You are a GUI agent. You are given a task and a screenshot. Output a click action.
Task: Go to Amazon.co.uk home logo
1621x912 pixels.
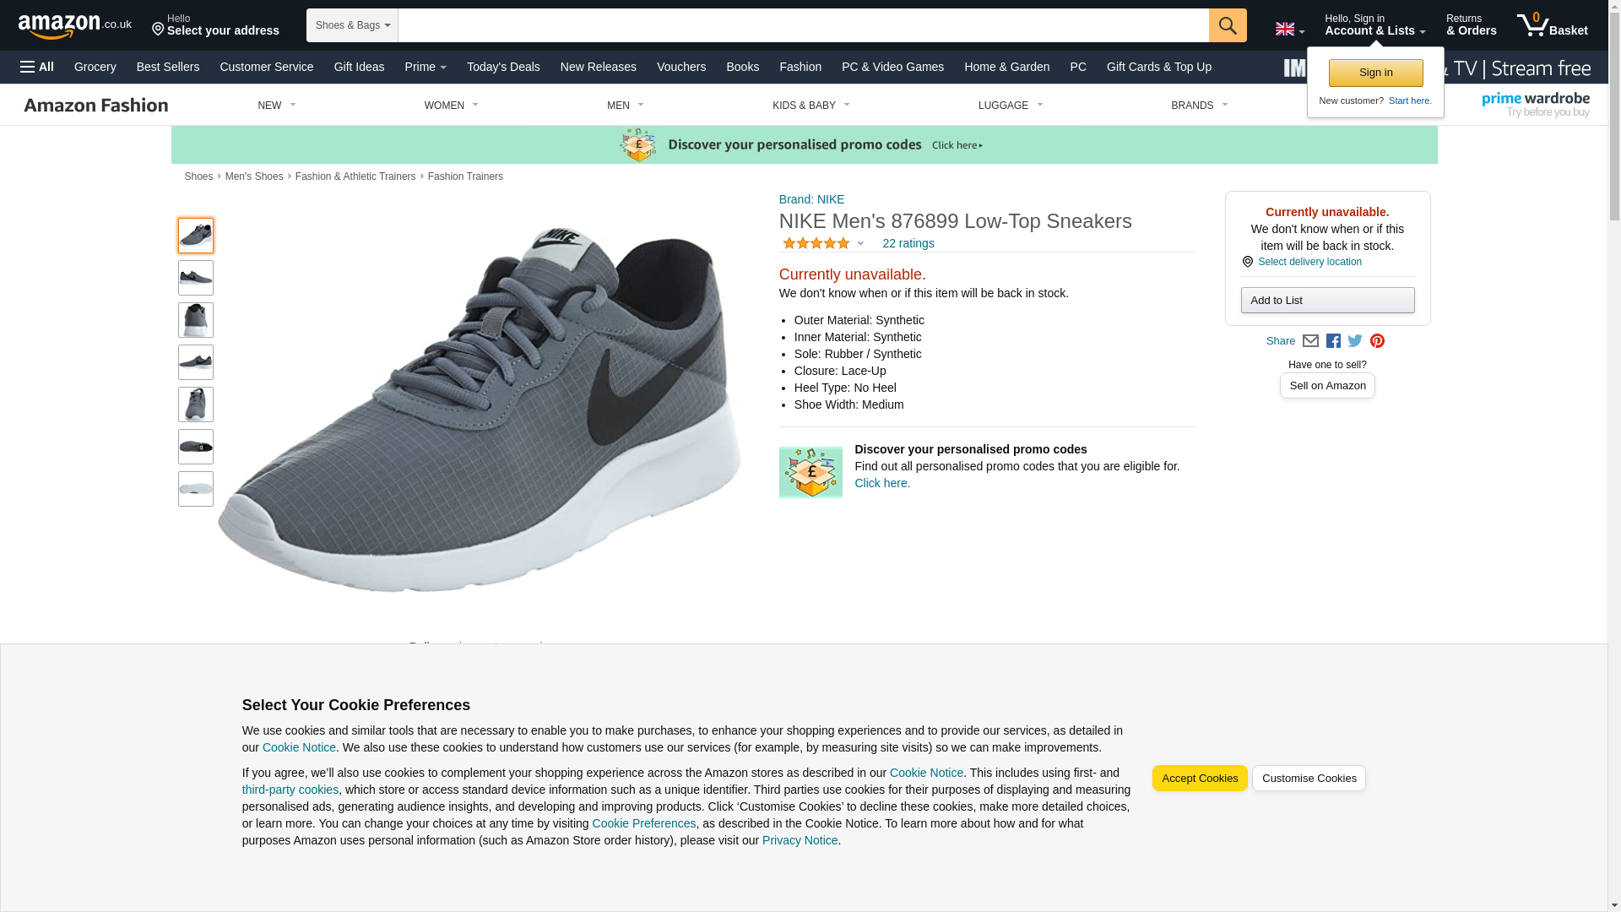(x=74, y=25)
